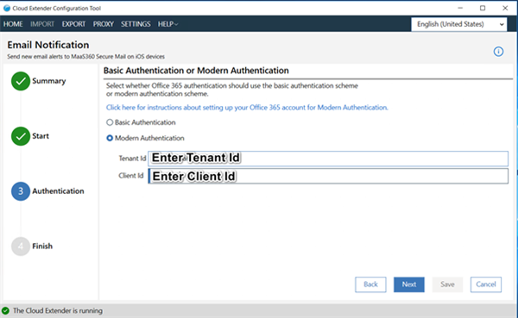Click 'The Cloud Extender is running' status text
The height and width of the screenshot is (318, 518).
click(58, 311)
